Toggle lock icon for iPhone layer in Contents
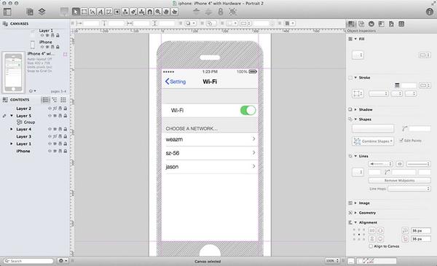 pyautogui.click(x=66, y=151)
